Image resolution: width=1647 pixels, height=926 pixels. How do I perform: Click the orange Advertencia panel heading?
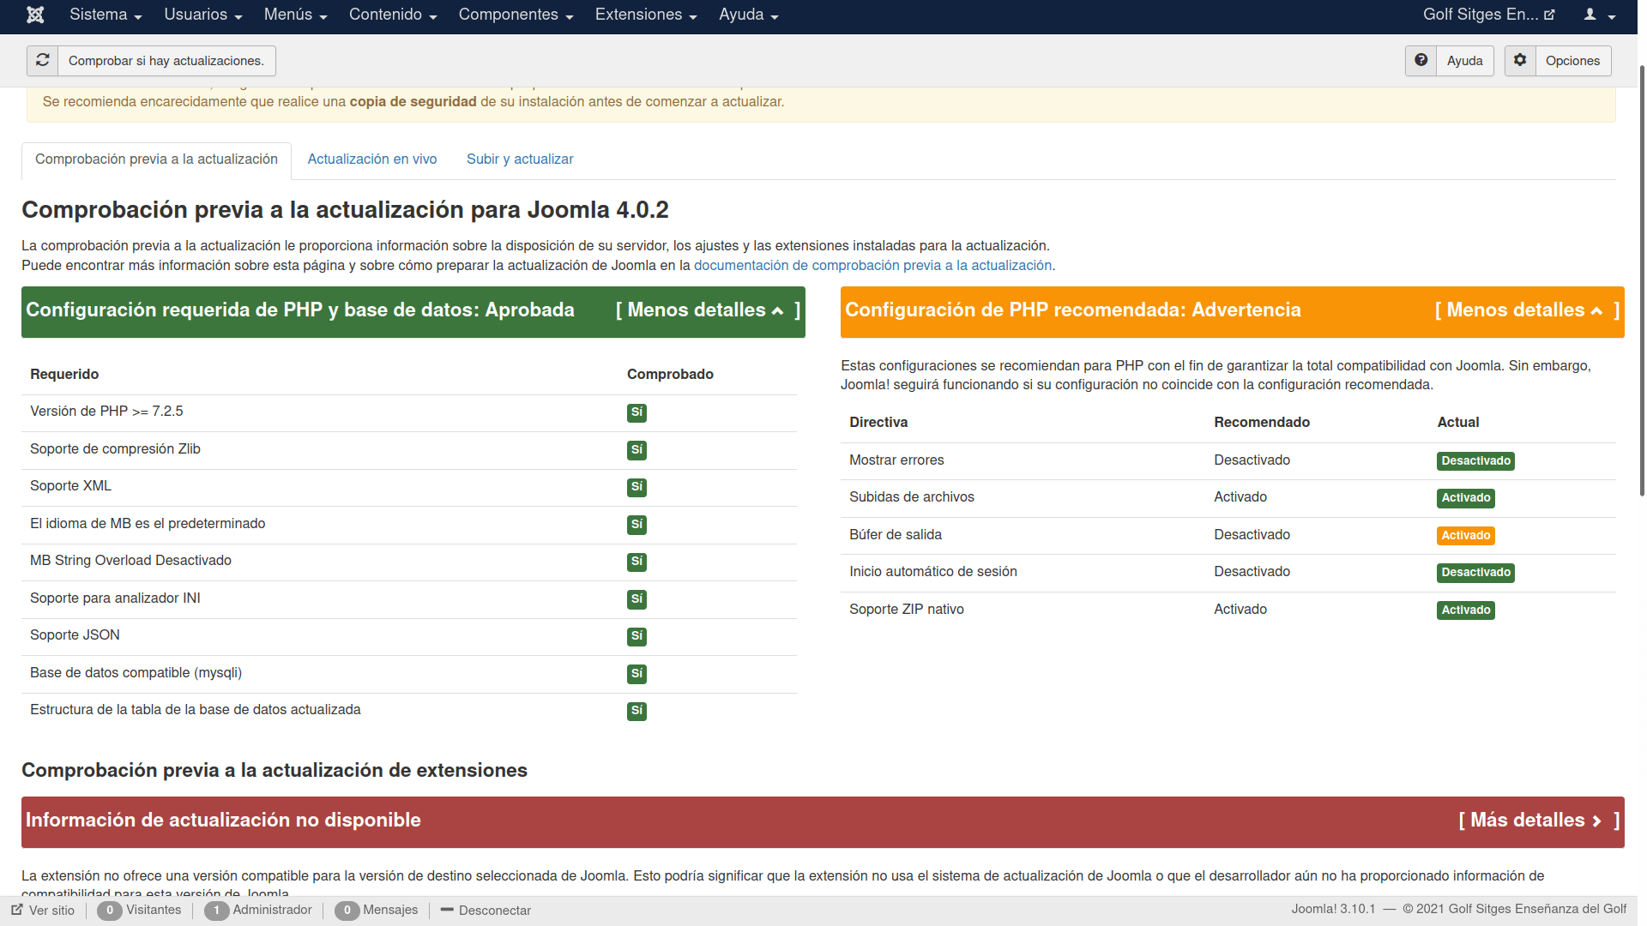point(1073,310)
